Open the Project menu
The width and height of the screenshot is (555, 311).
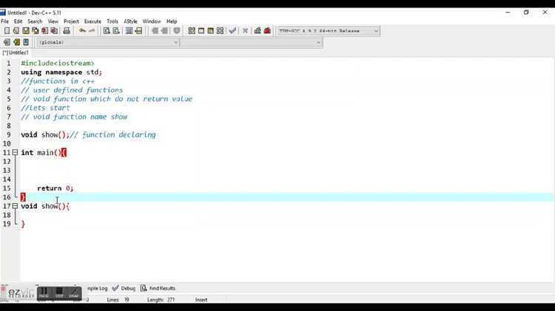(x=71, y=21)
